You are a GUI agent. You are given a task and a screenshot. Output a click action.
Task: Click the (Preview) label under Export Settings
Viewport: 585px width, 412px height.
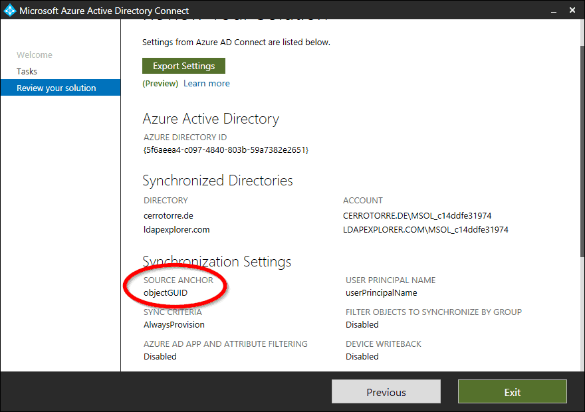point(160,82)
